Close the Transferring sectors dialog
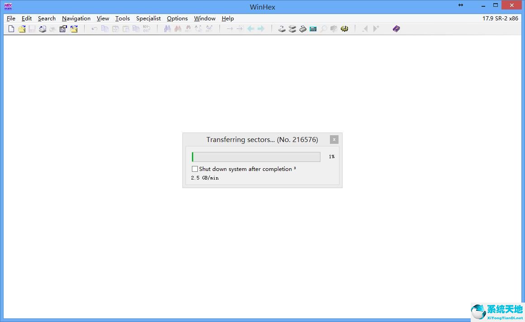Screen dimensions: 525x322 point(334,139)
